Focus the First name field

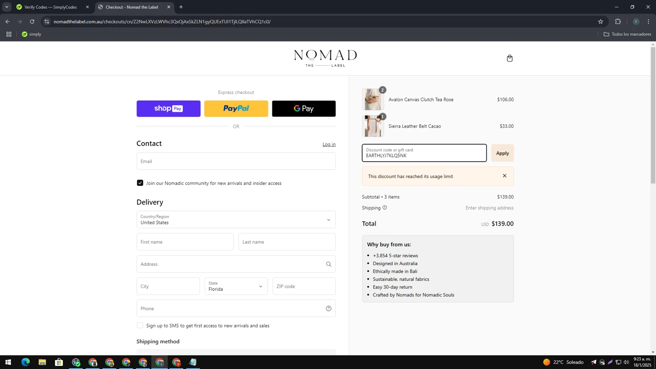coord(185,242)
